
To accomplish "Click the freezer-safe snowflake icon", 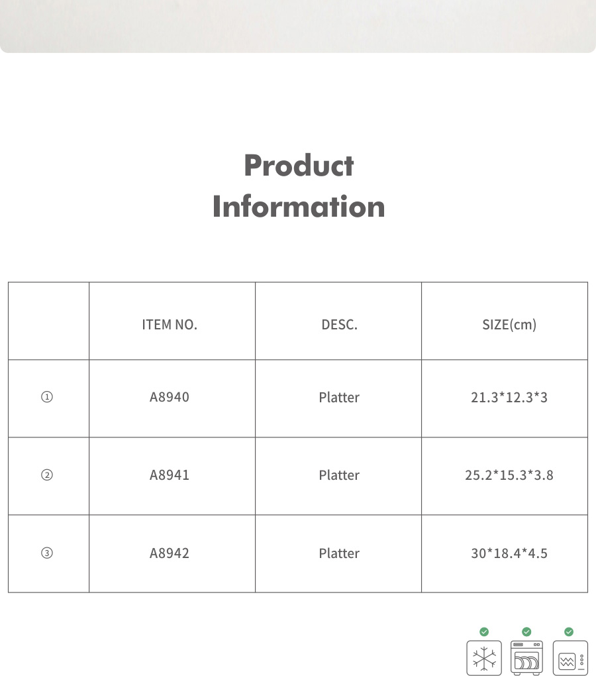I will (484, 658).
